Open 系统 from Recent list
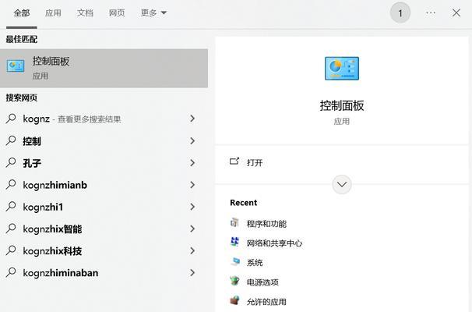Viewport: 472px width, 312px height. [255, 263]
